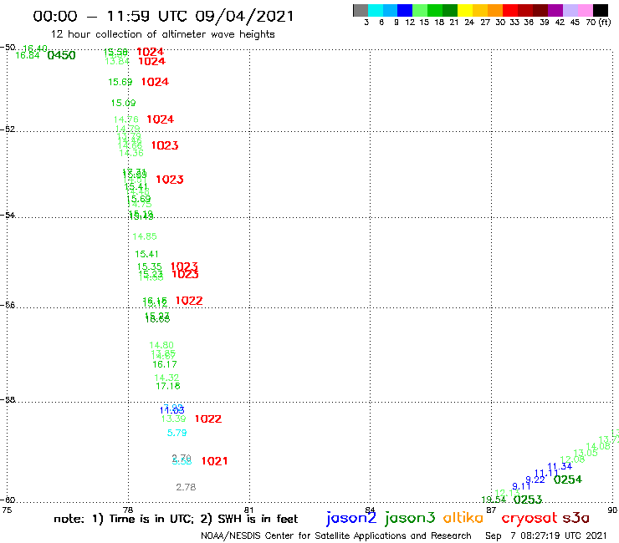Viewport: 619px width, 543px height.
Task: Click the cryosat time label 1021
Action: coord(214,461)
